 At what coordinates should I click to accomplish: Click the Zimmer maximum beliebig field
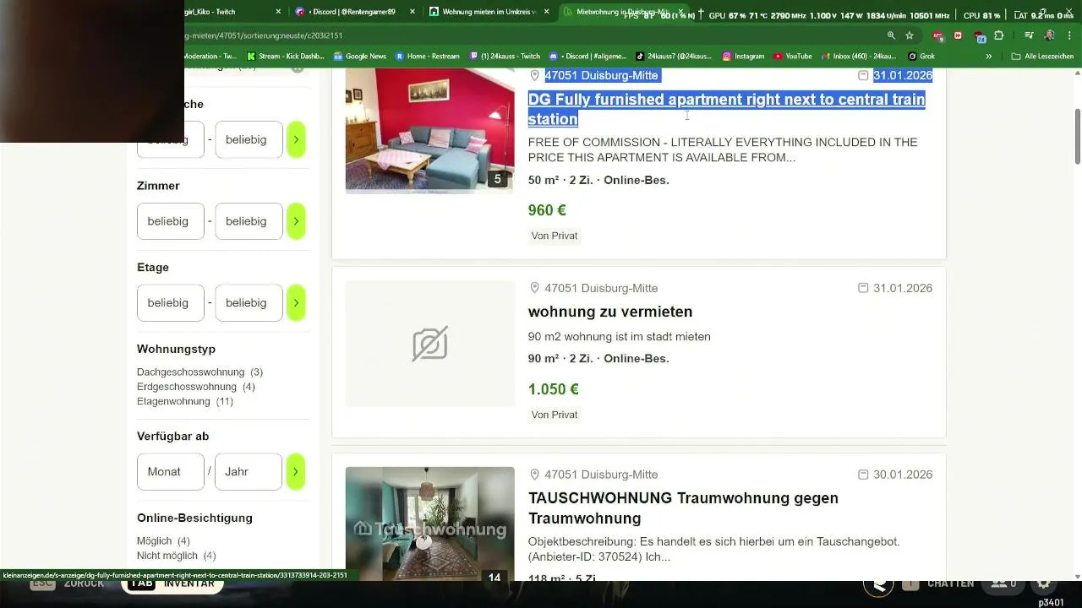(x=249, y=221)
